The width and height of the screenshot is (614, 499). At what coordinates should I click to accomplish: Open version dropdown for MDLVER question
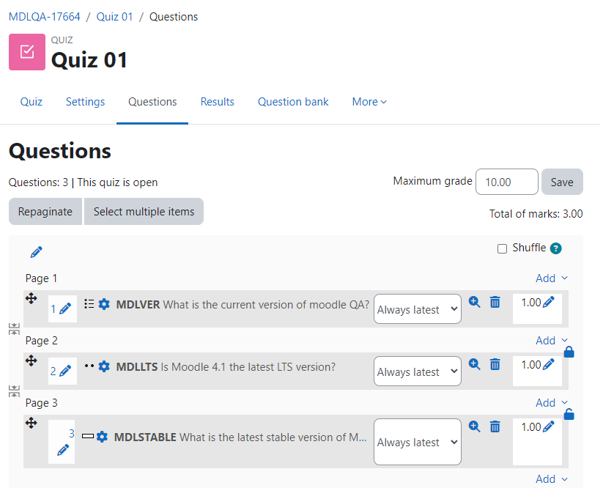tap(418, 309)
